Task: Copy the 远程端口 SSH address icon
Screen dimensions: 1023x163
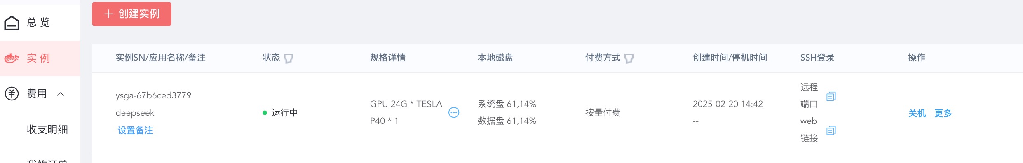Action: (x=831, y=96)
